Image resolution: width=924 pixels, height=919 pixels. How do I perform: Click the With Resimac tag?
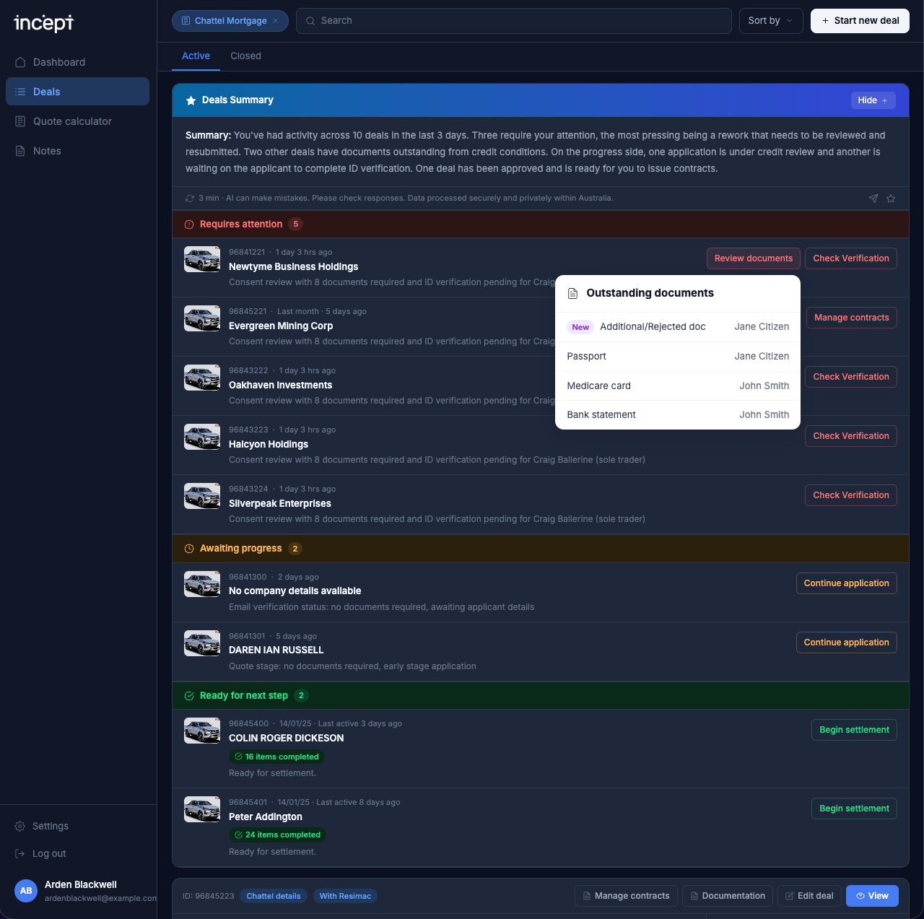click(x=345, y=896)
